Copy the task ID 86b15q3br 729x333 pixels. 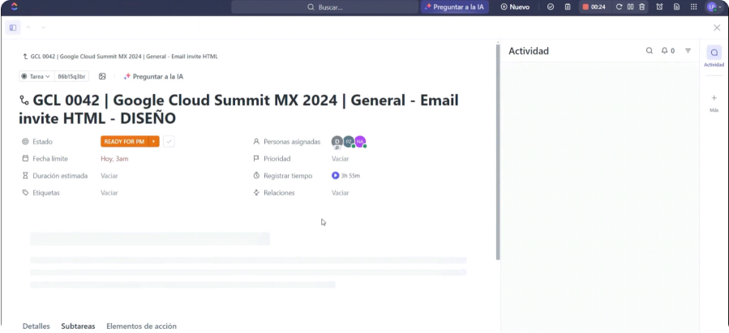coord(71,76)
